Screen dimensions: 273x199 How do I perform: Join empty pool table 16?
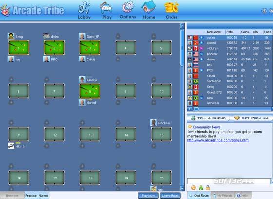19,178
